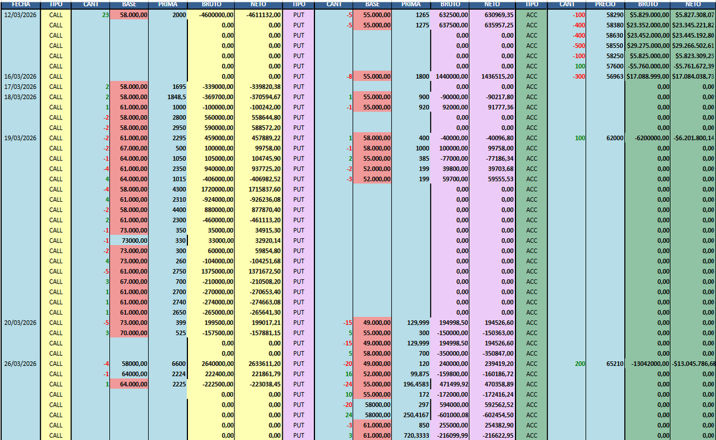This screenshot has height=440, width=716.
Task: Select ACC bruto -$5.760.000,00
Action: pyautogui.click(x=647, y=66)
